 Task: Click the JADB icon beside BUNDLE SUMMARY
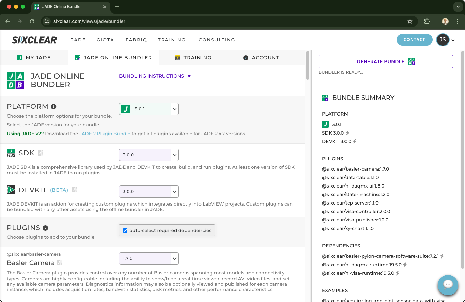[325, 98]
